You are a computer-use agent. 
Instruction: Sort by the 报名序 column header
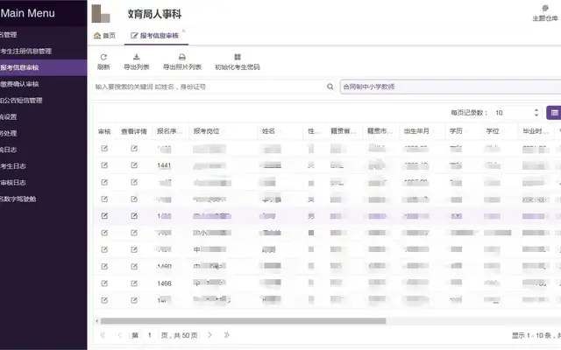169,131
